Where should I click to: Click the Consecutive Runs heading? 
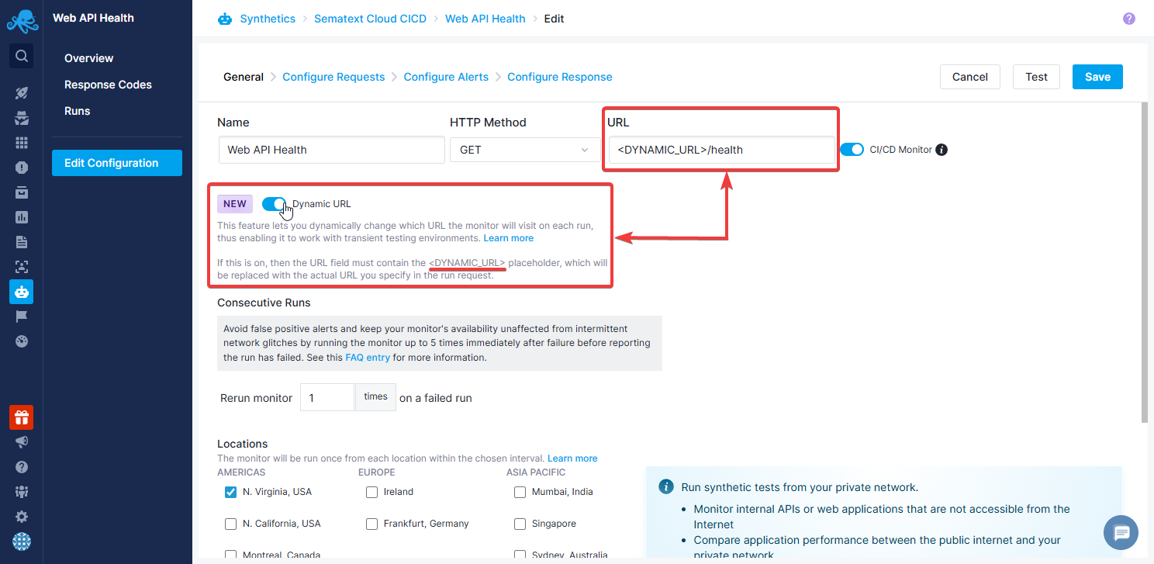[x=264, y=303]
